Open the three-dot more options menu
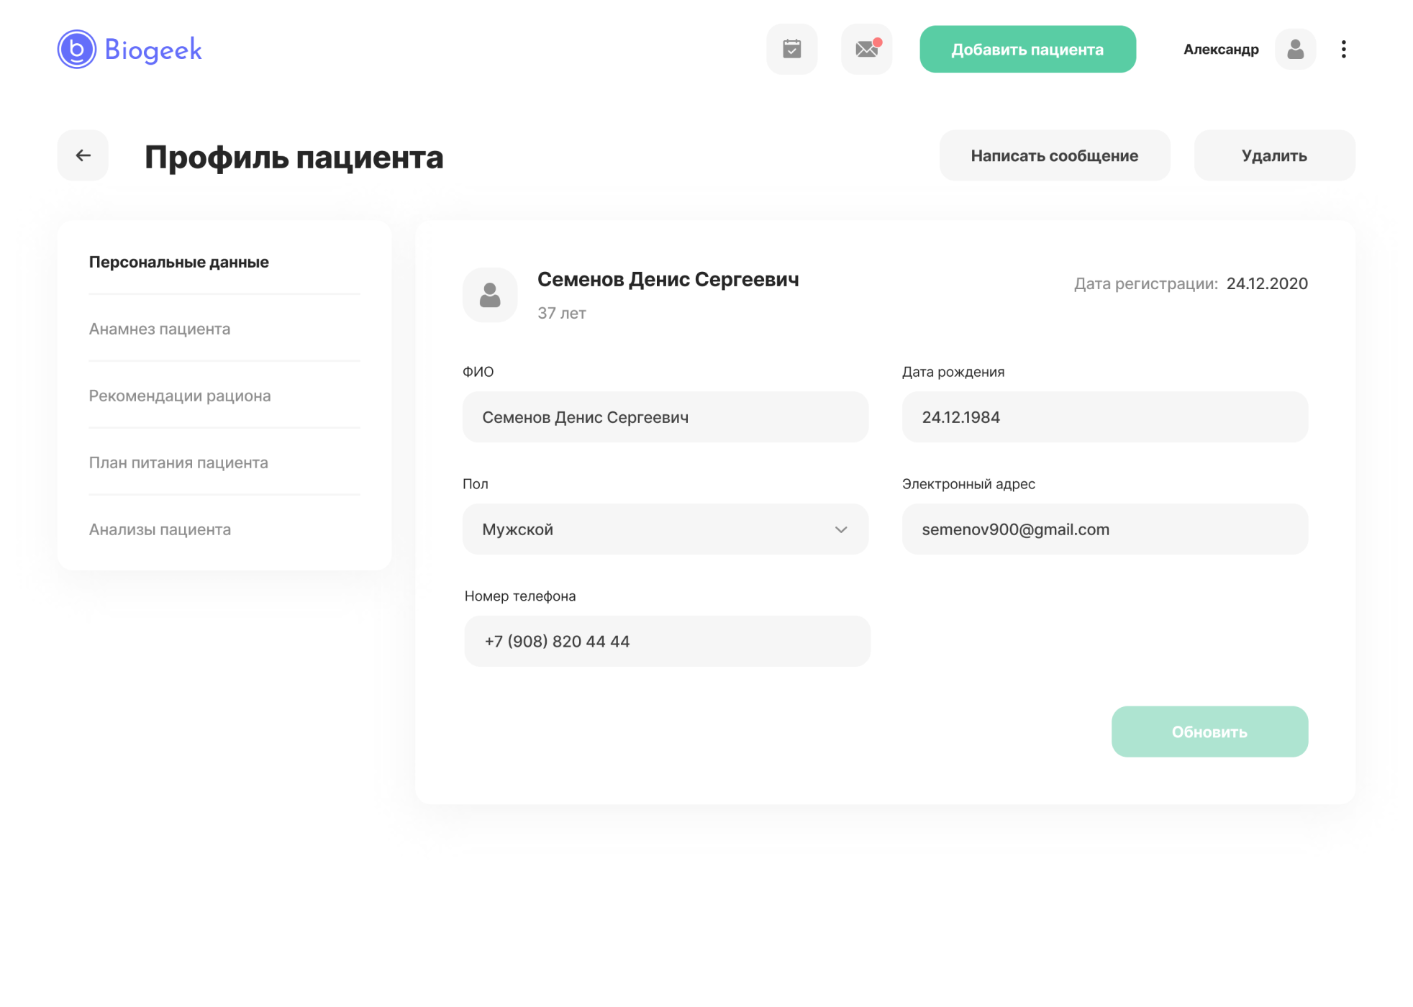This screenshot has height=1007, width=1413. click(1343, 49)
